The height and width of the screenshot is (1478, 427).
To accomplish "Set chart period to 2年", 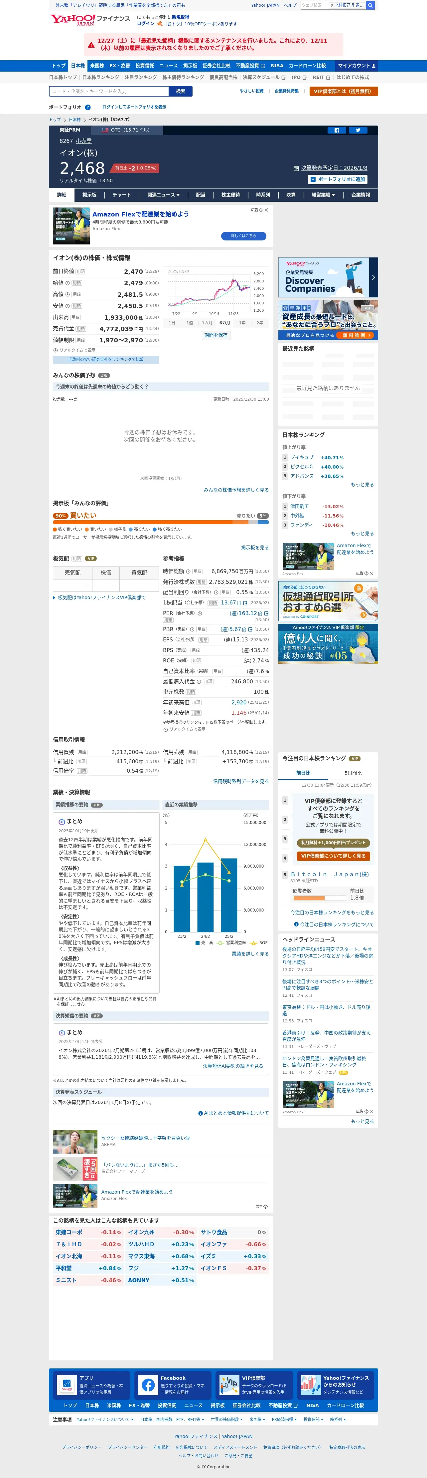I will pyautogui.click(x=260, y=323).
